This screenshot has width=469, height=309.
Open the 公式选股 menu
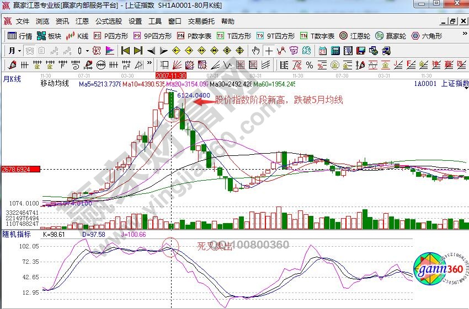pyautogui.click(x=109, y=21)
